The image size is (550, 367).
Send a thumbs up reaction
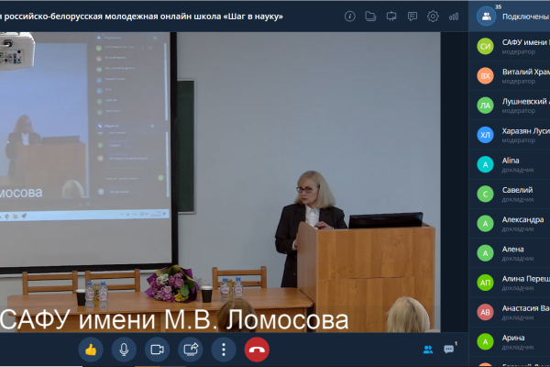click(90, 349)
